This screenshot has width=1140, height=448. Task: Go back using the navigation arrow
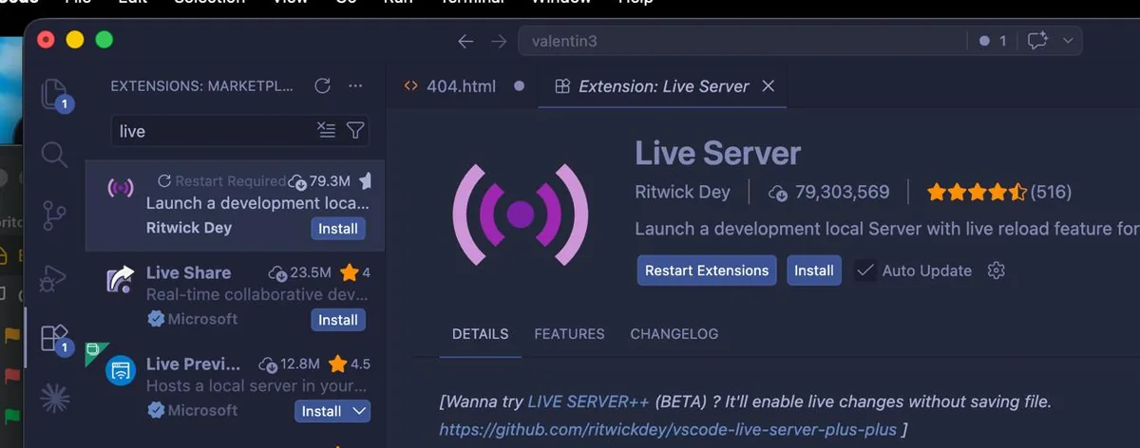(465, 41)
